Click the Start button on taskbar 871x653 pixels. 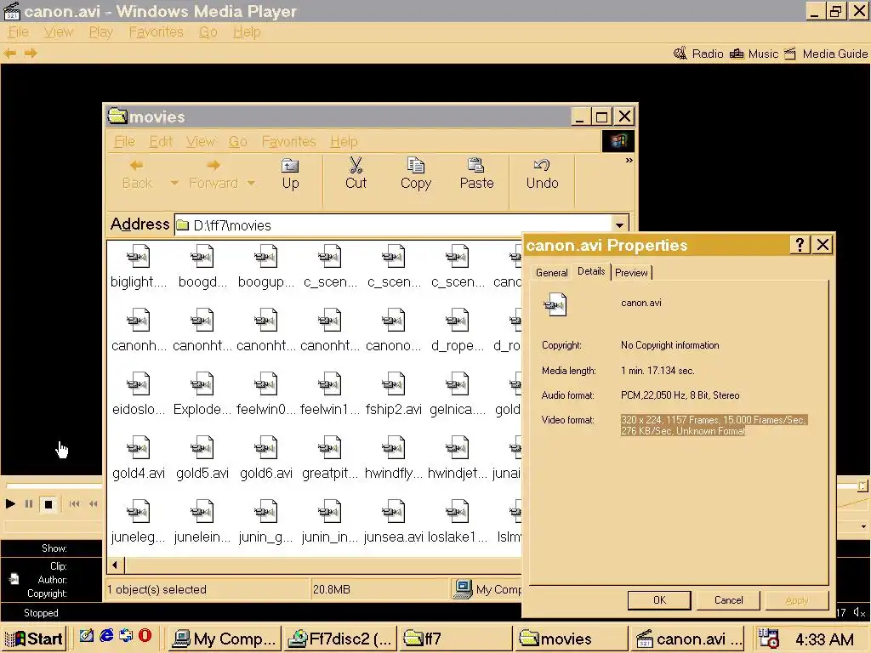(34, 639)
